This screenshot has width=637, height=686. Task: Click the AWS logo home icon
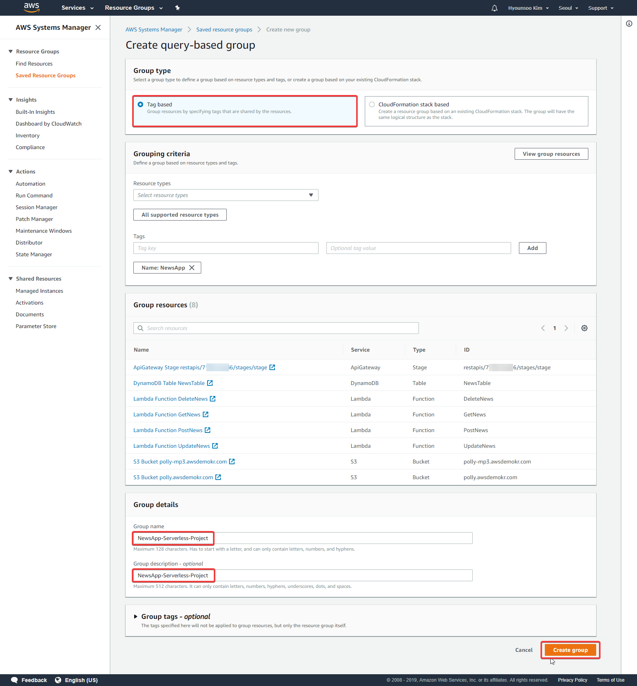[31, 7]
